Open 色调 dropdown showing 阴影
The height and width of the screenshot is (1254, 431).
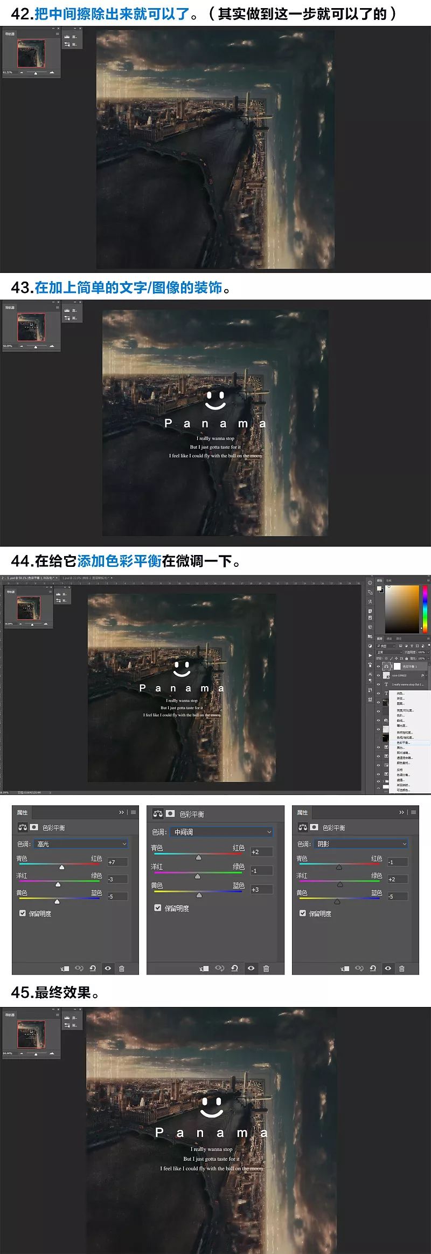click(361, 844)
